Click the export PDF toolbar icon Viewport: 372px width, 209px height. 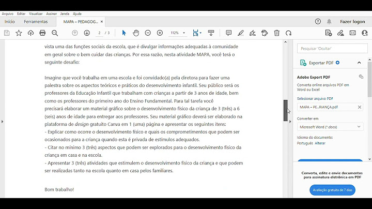(x=329, y=33)
